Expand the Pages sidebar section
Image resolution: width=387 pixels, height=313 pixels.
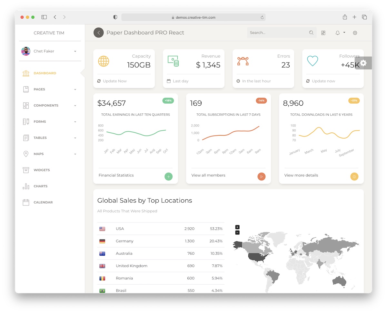click(39, 89)
